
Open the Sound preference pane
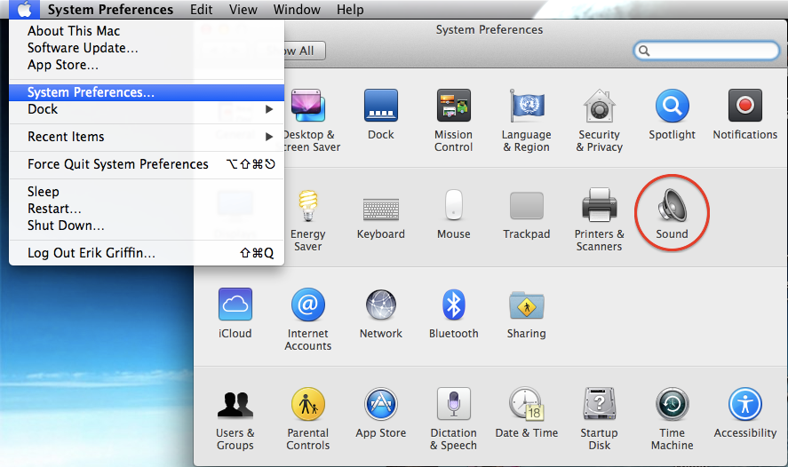(x=672, y=213)
